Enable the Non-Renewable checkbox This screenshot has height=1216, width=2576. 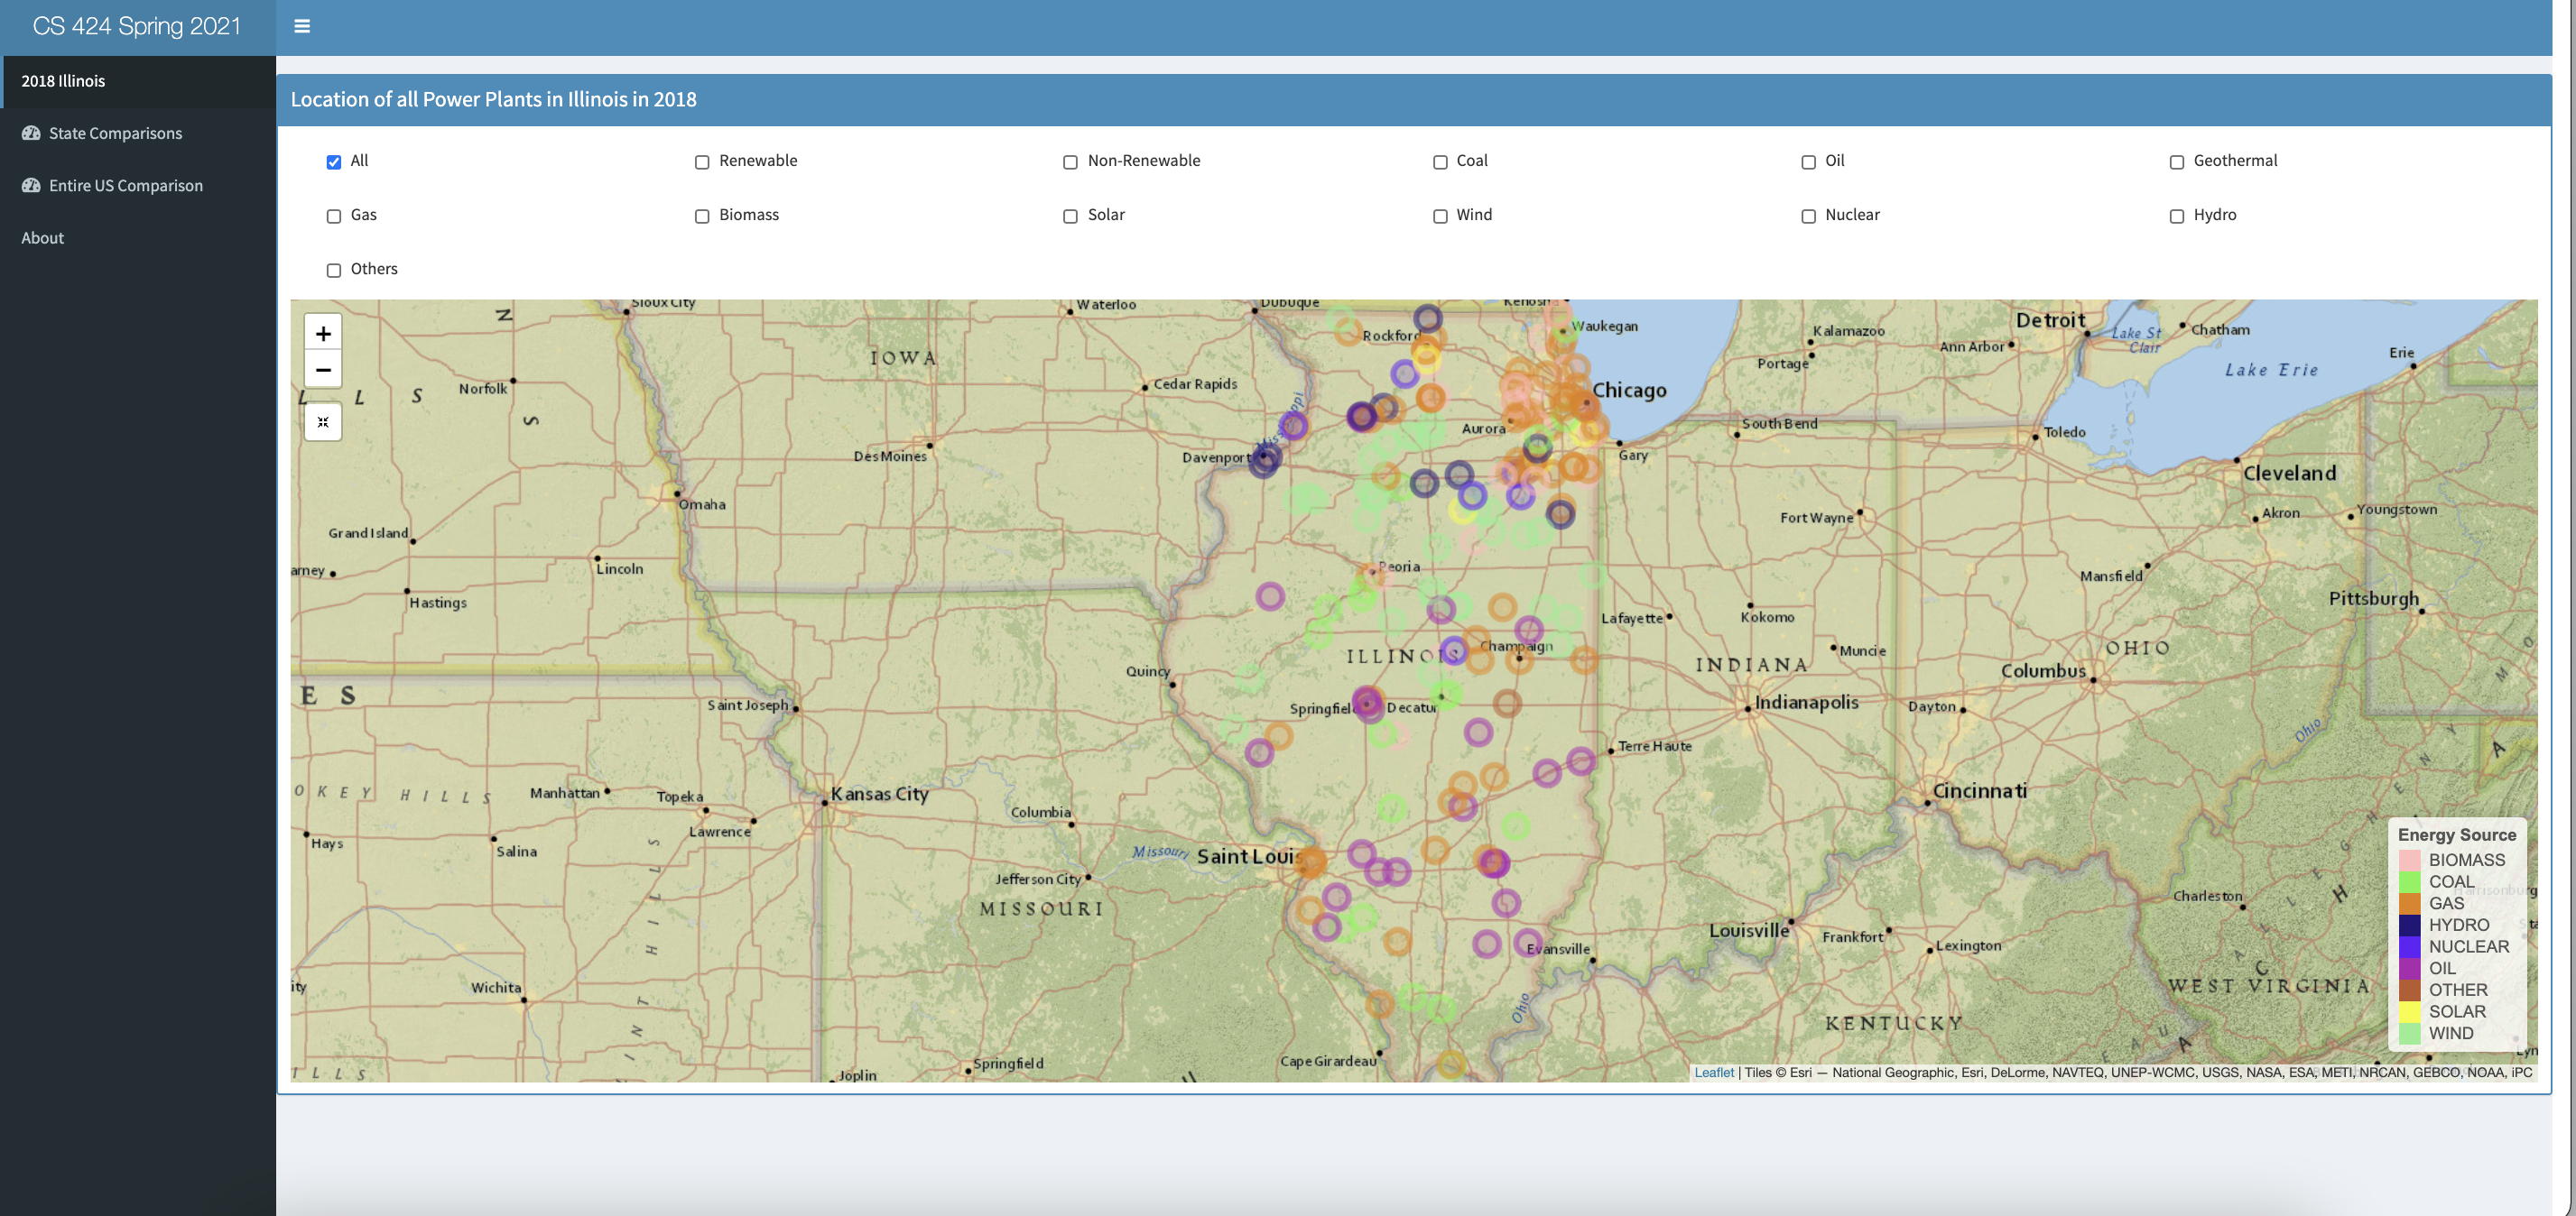[1070, 161]
